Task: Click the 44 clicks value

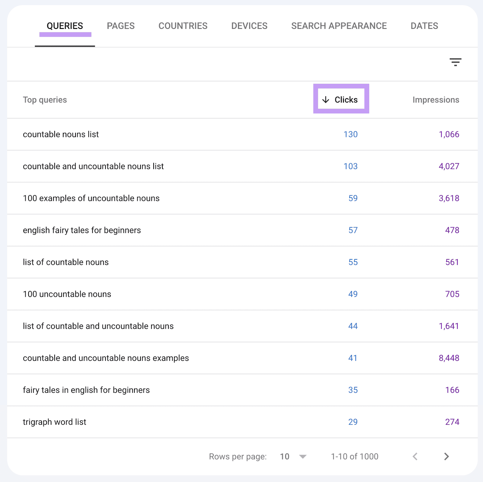Action: pos(353,326)
